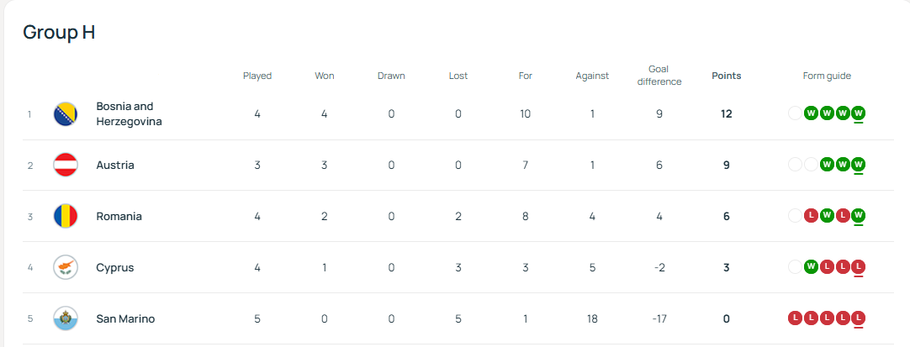Open the Austria team link
The height and width of the screenshot is (347, 910).
[115, 166]
